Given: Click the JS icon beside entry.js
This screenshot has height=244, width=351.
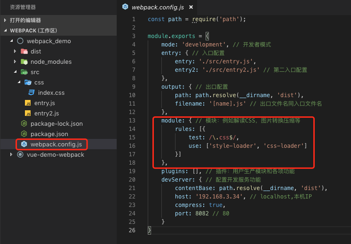Looking at the screenshot, I should 28,103.
